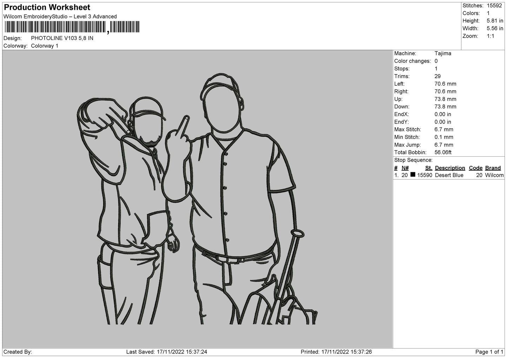Click the EndX value 0.00 in
Screen dimensions: 507x358
coord(443,114)
